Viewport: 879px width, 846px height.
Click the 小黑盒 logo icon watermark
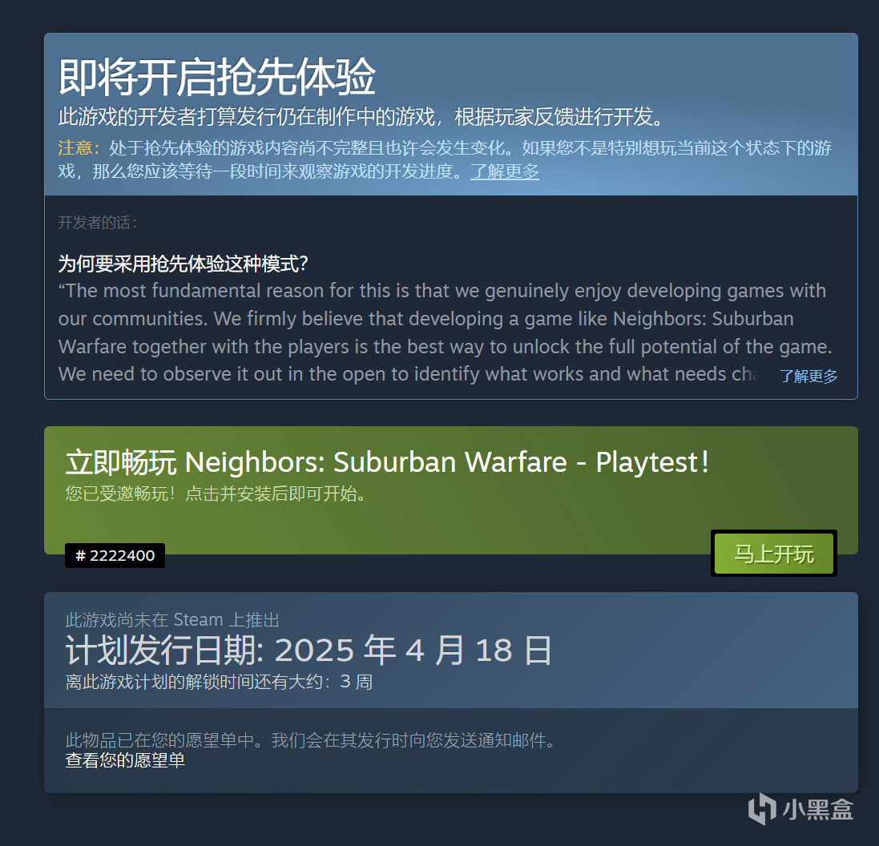point(761,809)
